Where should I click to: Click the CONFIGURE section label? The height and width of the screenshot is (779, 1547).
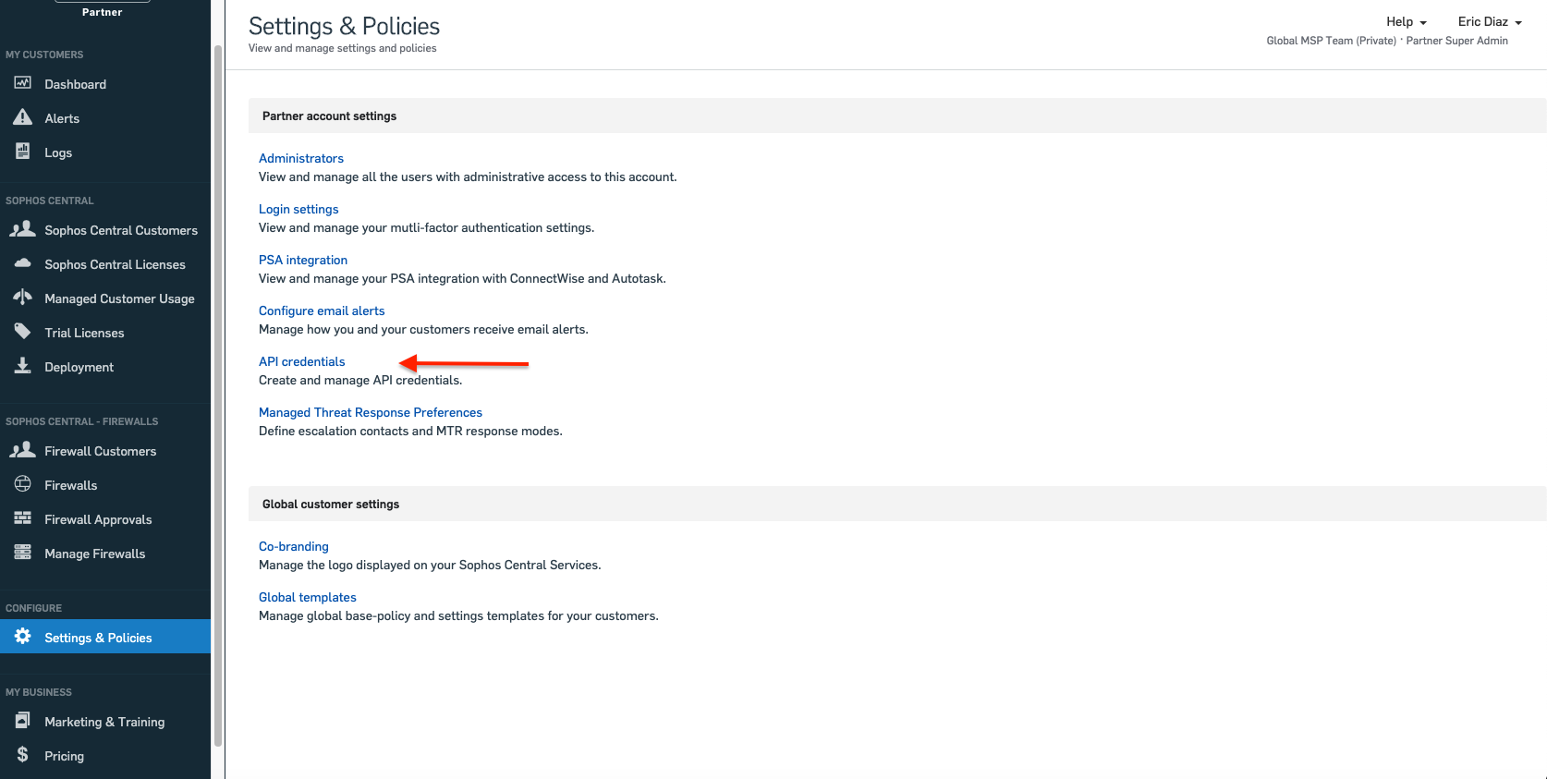click(x=34, y=608)
